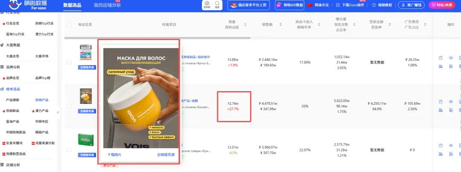461x172 pixels.
Task: Open 俄店掌多平台上货 button
Action: coord(249,5)
